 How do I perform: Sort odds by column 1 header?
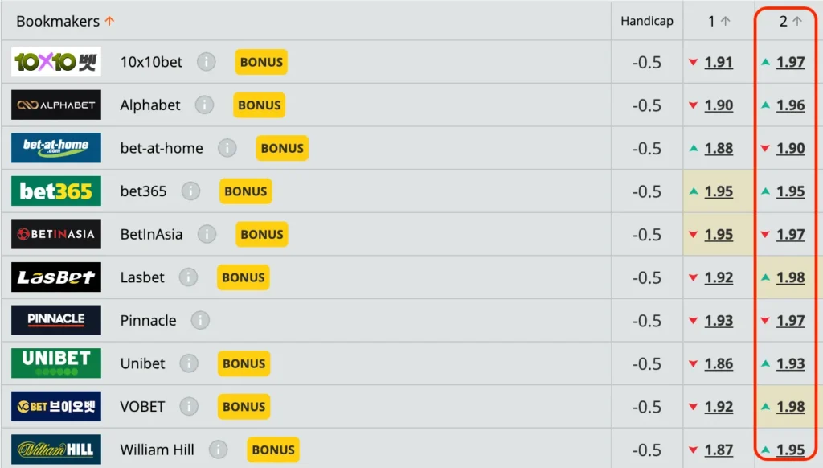tap(719, 22)
